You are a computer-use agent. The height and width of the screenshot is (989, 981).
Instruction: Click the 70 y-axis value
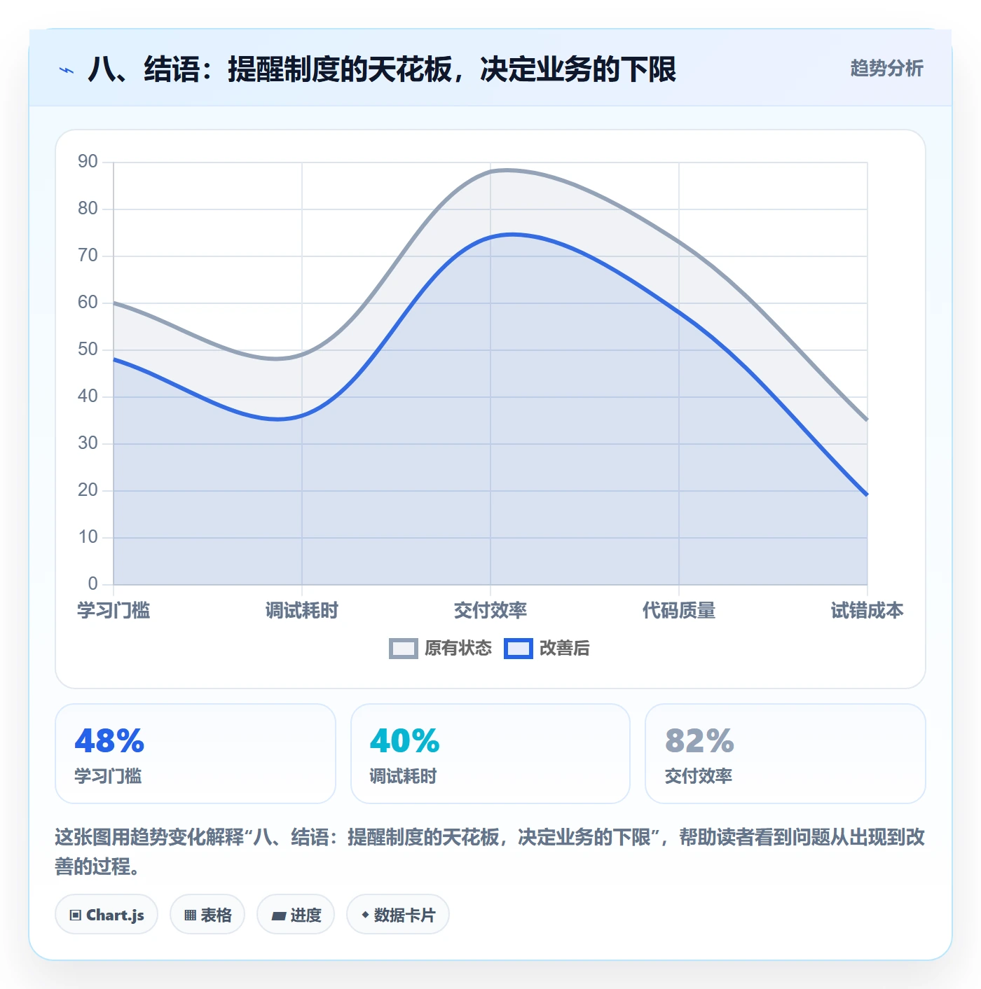click(88, 256)
